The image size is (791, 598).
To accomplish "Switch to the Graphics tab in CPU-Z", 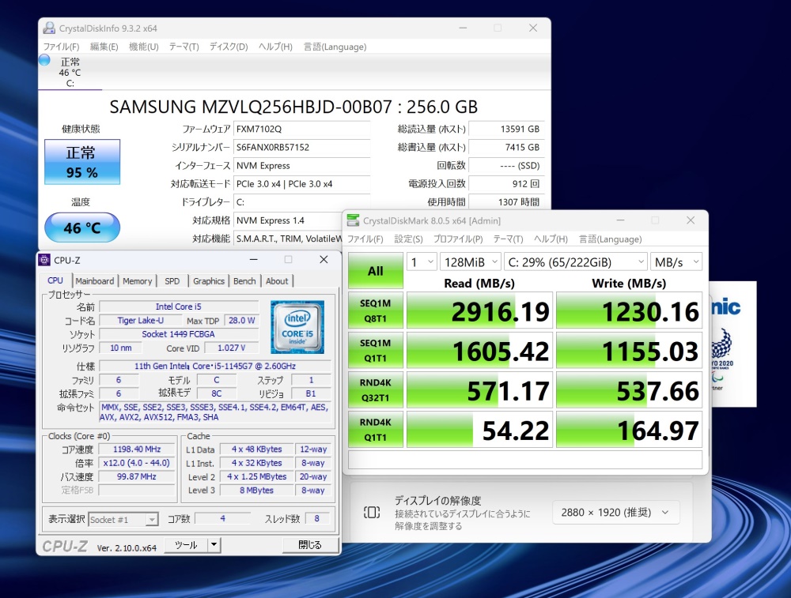I will click(209, 281).
